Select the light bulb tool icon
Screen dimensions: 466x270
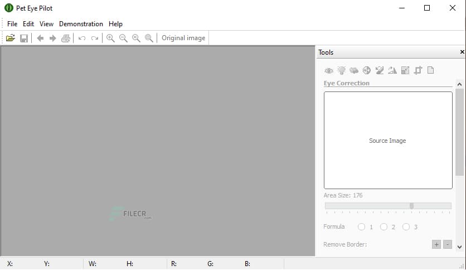pyautogui.click(x=342, y=70)
